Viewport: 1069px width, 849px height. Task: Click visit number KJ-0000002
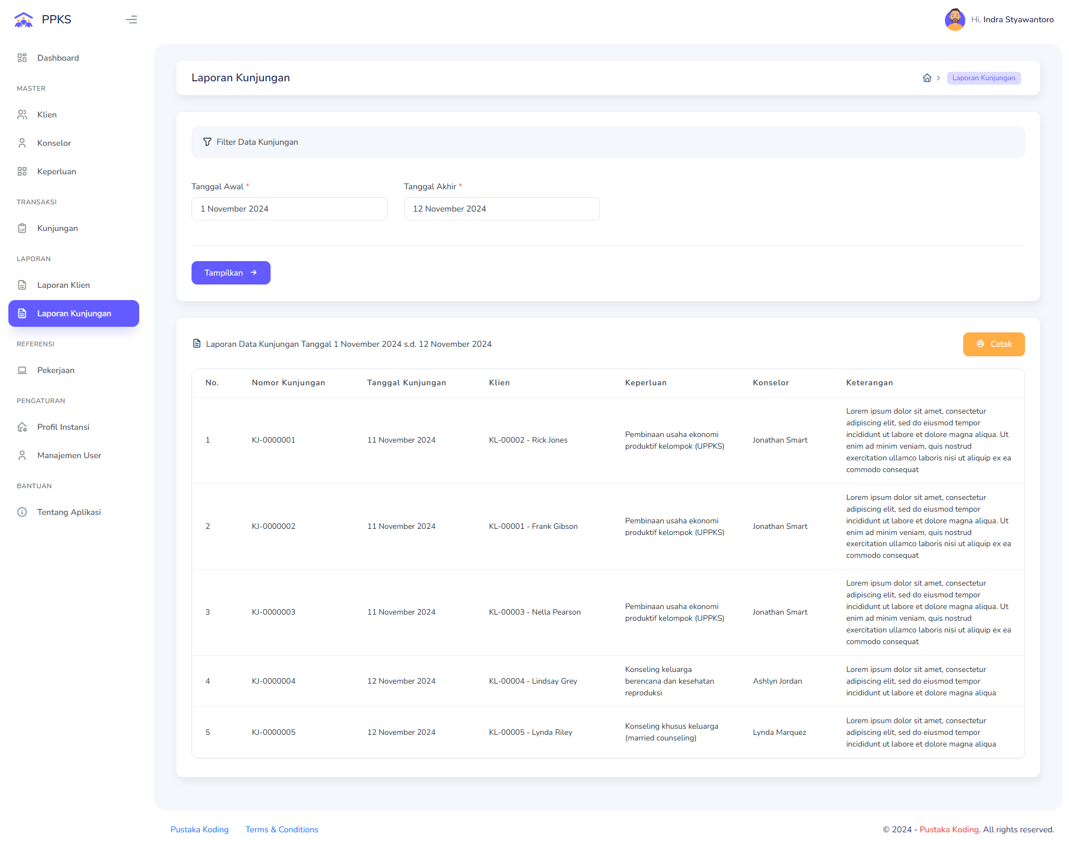coord(273,526)
